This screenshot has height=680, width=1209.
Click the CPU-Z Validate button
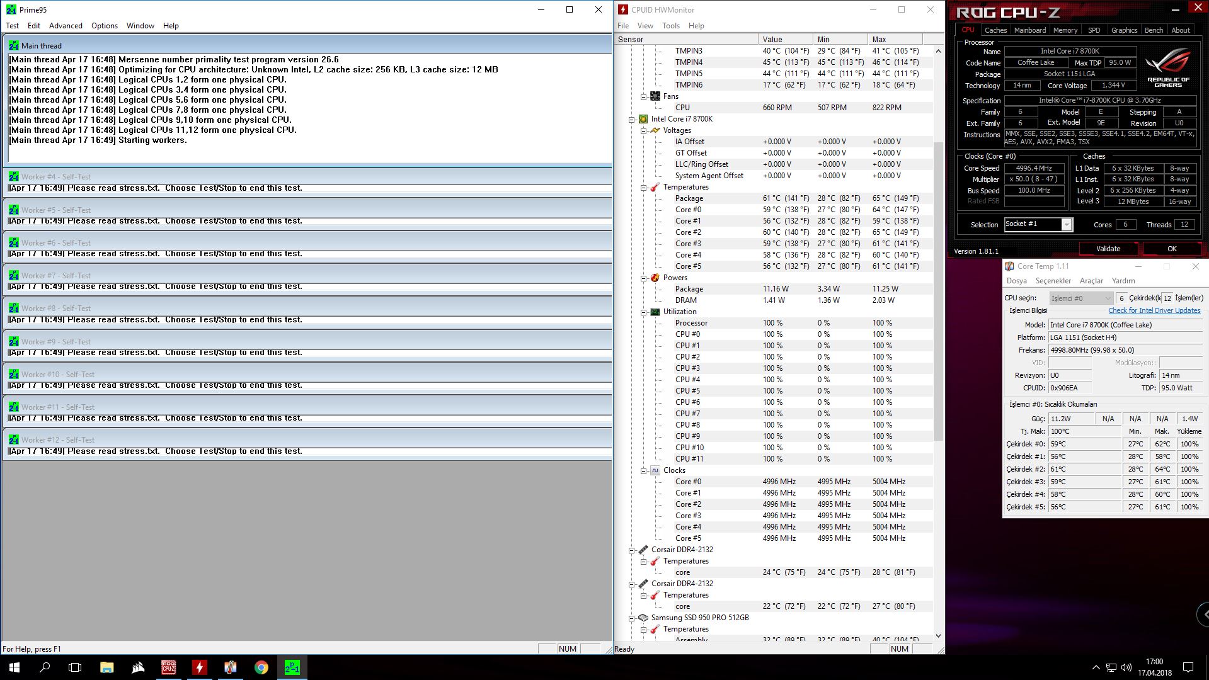click(x=1108, y=249)
